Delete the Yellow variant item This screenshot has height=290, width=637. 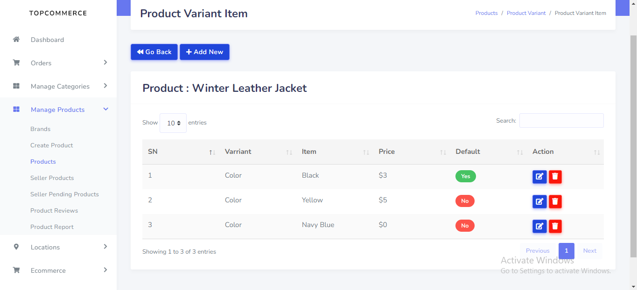click(555, 201)
